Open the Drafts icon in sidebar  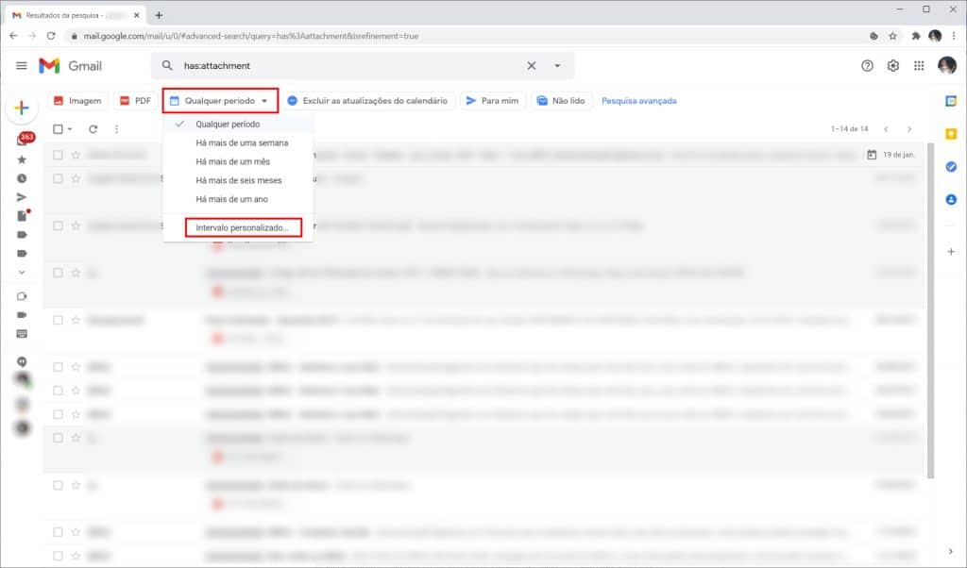(23, 216)
